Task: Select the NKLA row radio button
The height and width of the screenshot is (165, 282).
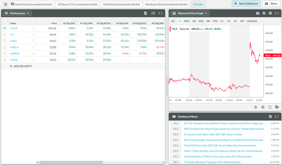Action: click(x=5, y=47)
